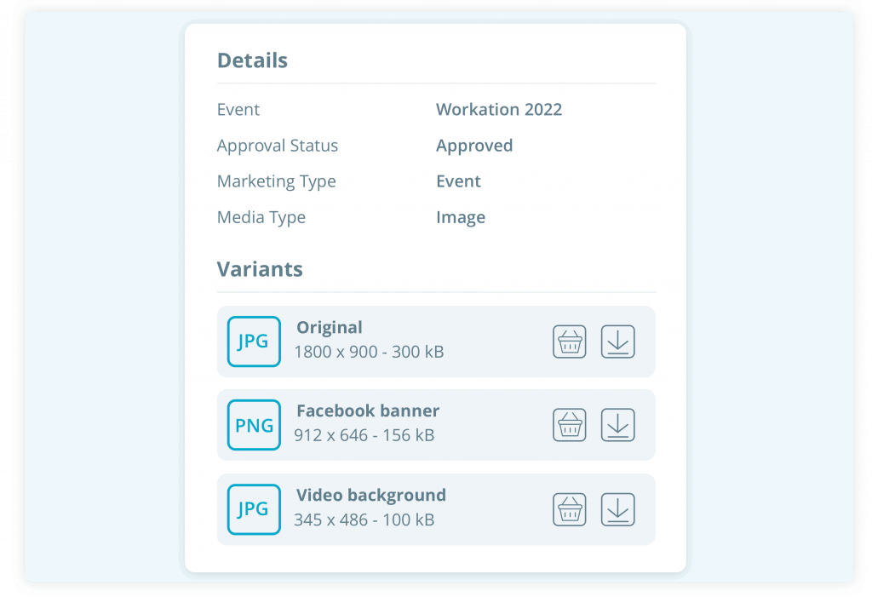Download the Video background variant
Screen dimensions: 872x597
(x=618, y=509)
